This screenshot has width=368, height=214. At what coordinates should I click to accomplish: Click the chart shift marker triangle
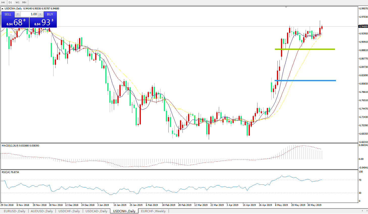pos(286,7)
